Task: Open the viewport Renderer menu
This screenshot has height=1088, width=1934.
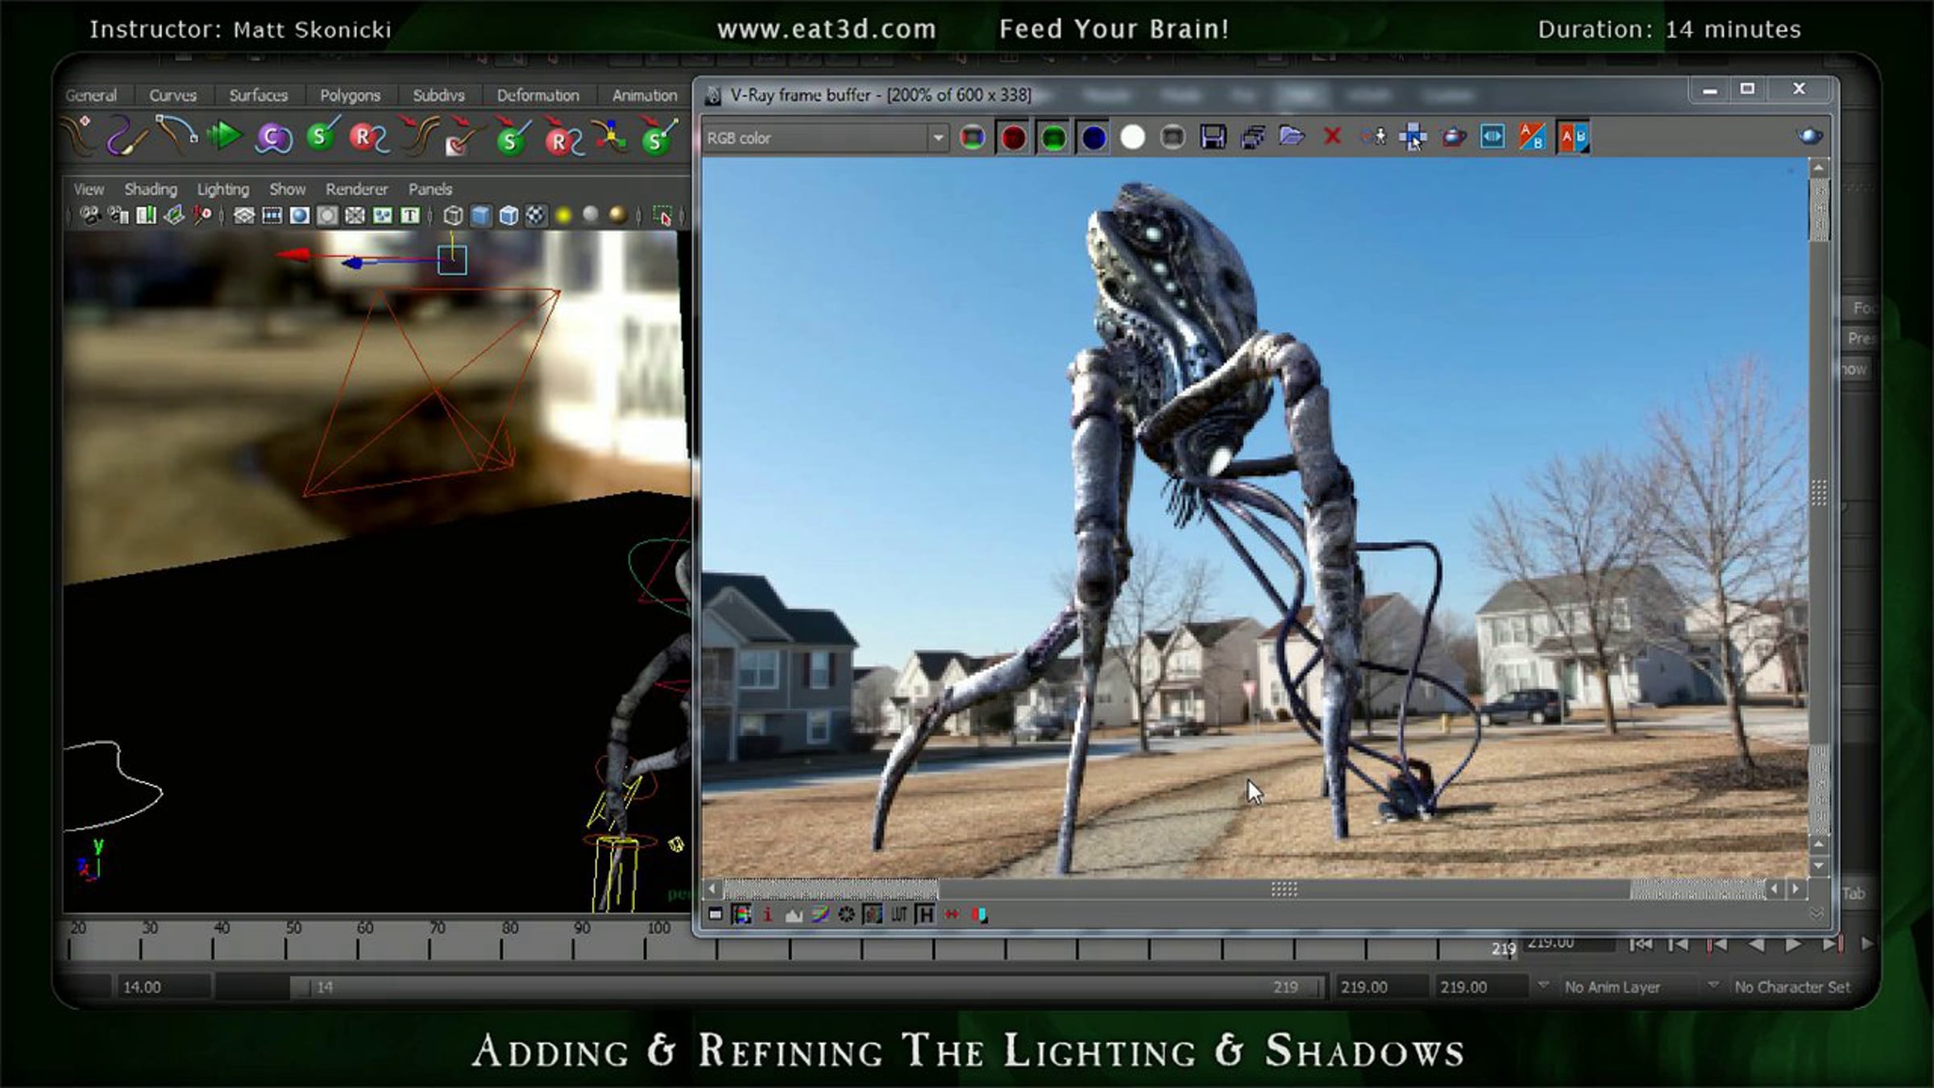Action: (357, 189)
